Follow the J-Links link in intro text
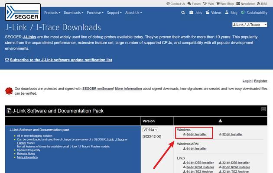Viewport: 273px width, 173px height. click(x=29, y=37)
